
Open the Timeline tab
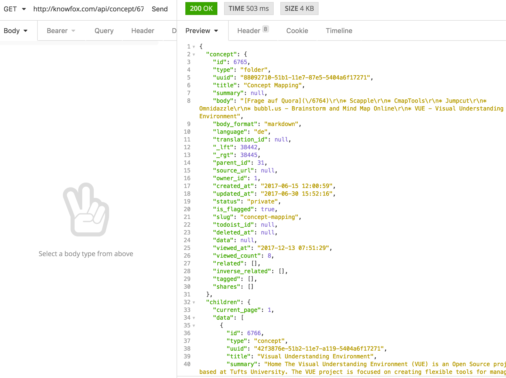tap(339, 31)
